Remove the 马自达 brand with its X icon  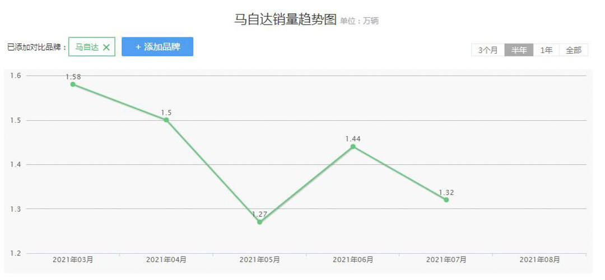106,48
